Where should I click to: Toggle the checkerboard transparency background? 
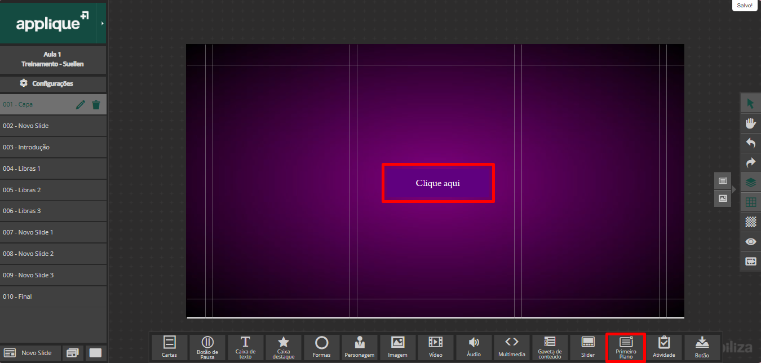(x=750, y=222)
